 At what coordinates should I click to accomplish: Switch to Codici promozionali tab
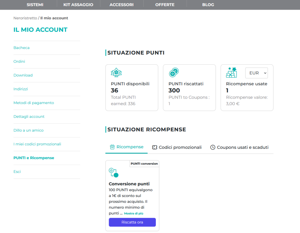[x=180, y=147]
